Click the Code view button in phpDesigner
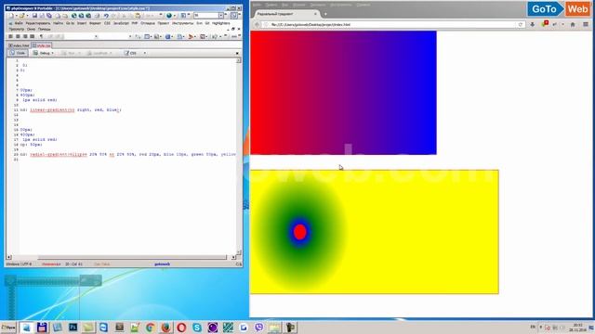The height and width of the screenshot is (334, 595). [x=18, y=53]
